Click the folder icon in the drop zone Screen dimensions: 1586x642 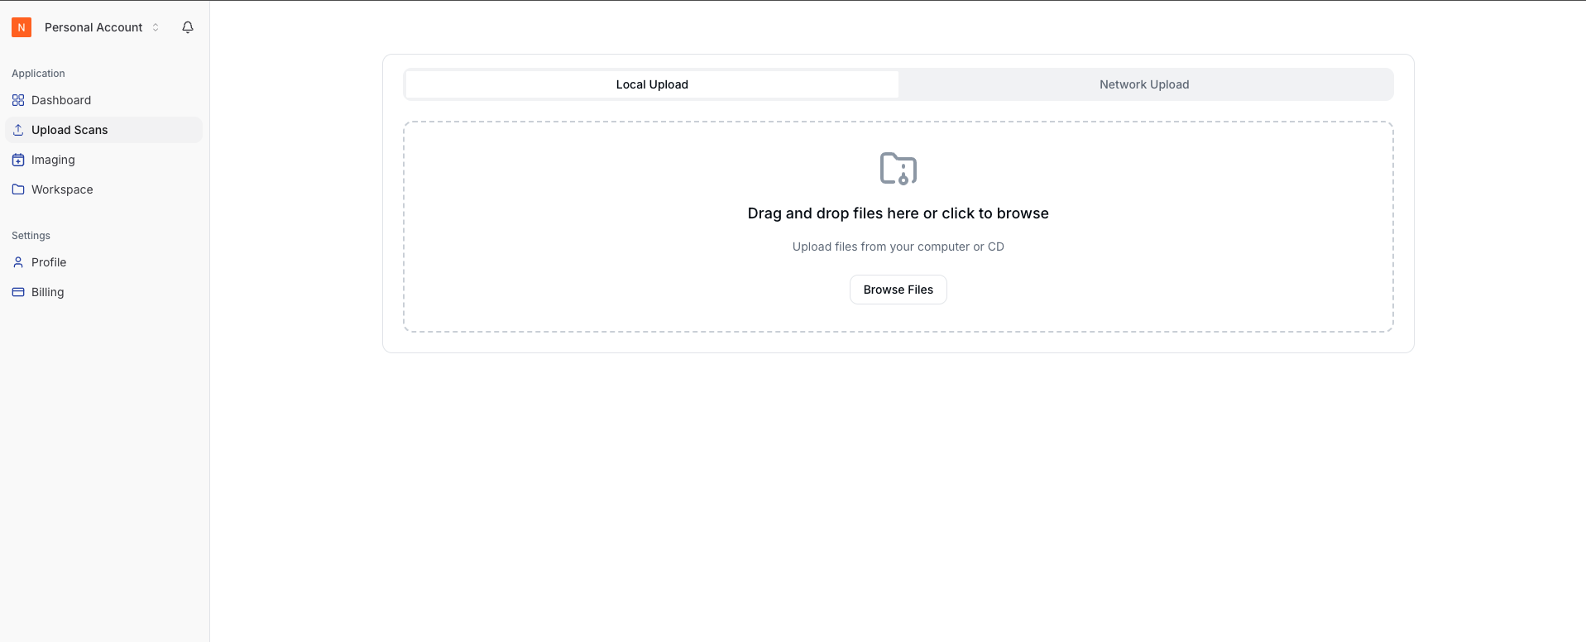[x=898, y=169]
